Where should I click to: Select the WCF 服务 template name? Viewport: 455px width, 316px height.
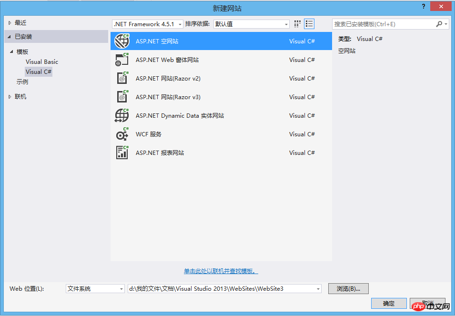149,134
